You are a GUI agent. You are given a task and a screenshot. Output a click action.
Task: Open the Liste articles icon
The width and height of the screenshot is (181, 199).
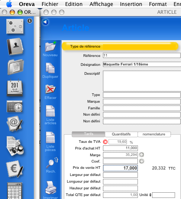tap(50, 111)
